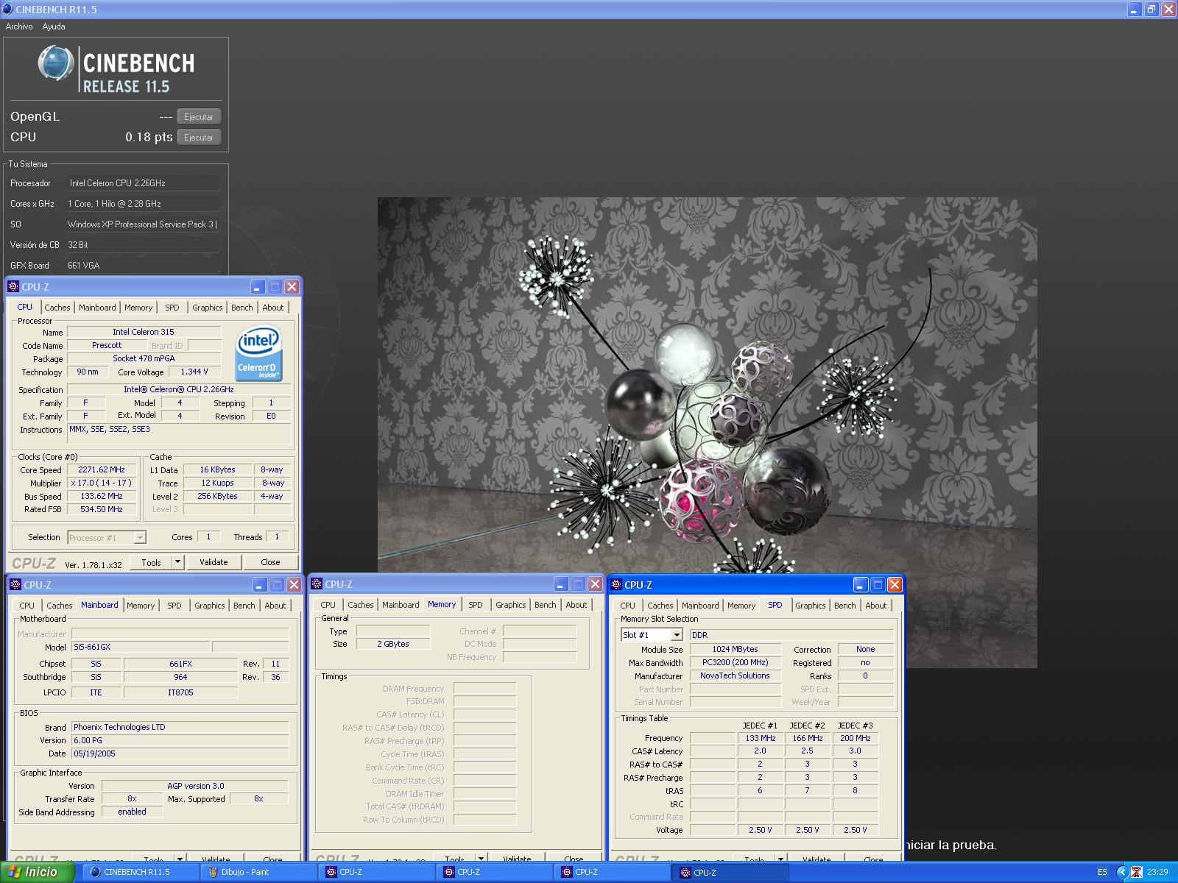Click system tray icon next to clock
The width and height of the screenshot is (1178, 883).
click(x=1137, y=872)
